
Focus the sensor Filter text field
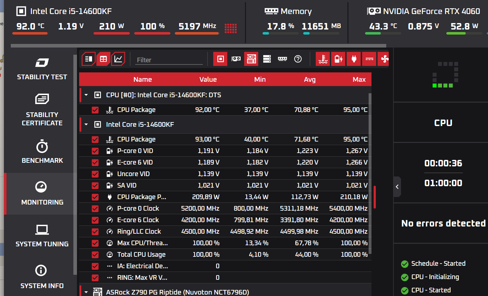click(x=169, y=60)
